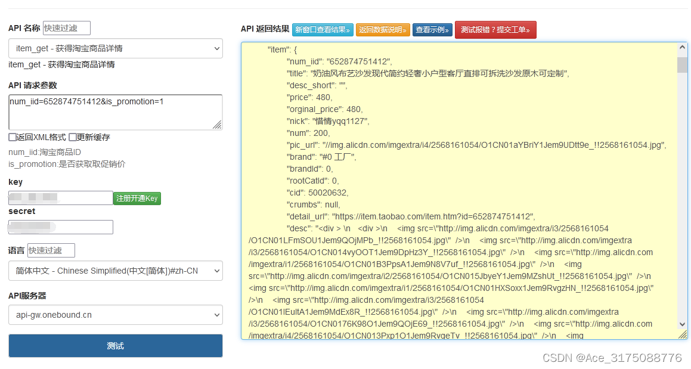Click 测试报错？提交工单 button
This screenshot has width=691, height=369.
pos(496,30)
